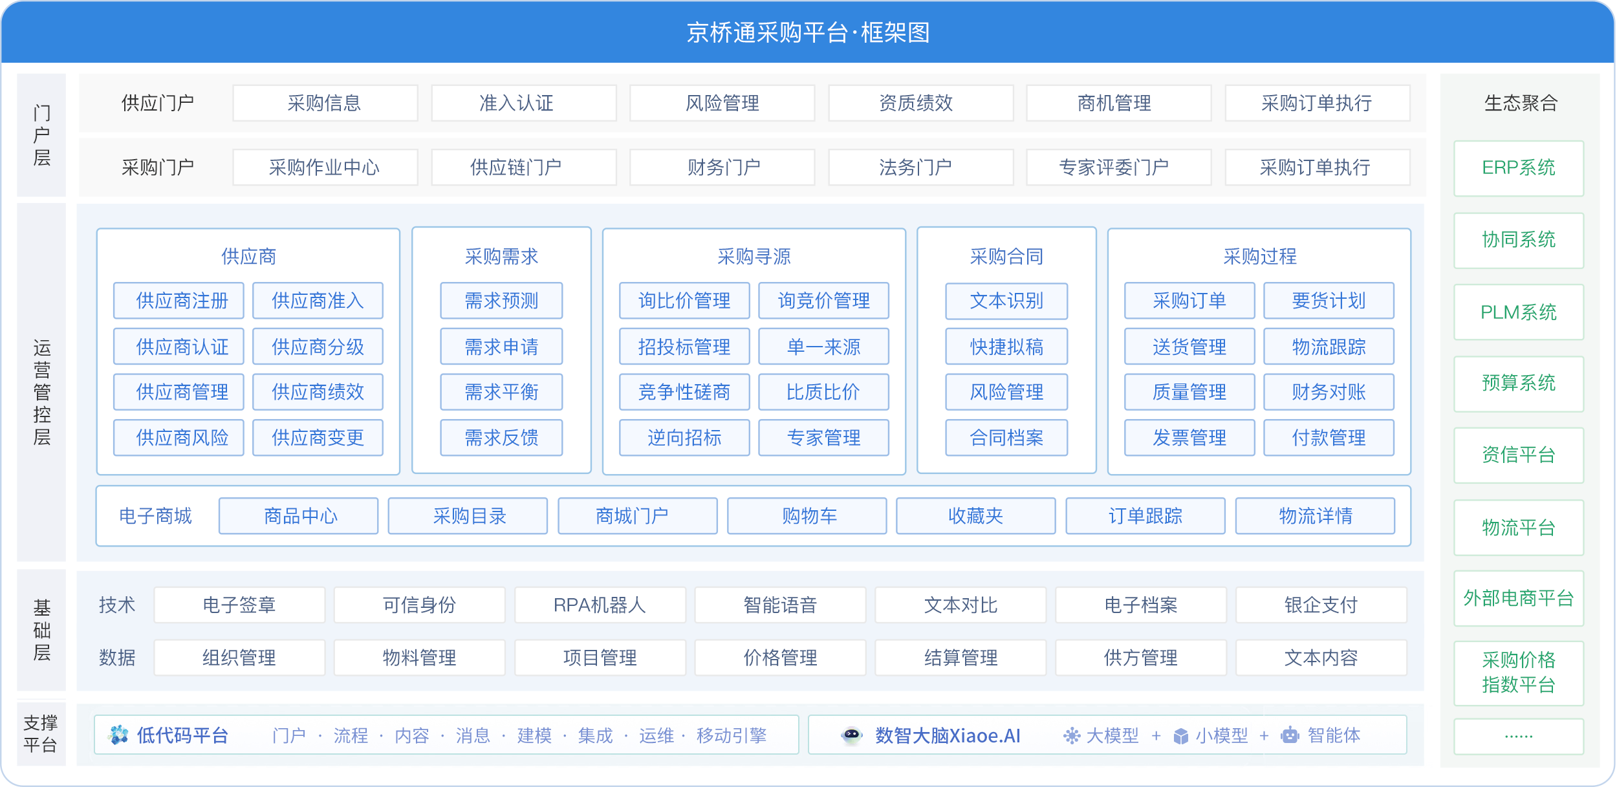The image size is (1617, 787).
Task: Select 银企支付 in technology row
Action: [1321, 605]
